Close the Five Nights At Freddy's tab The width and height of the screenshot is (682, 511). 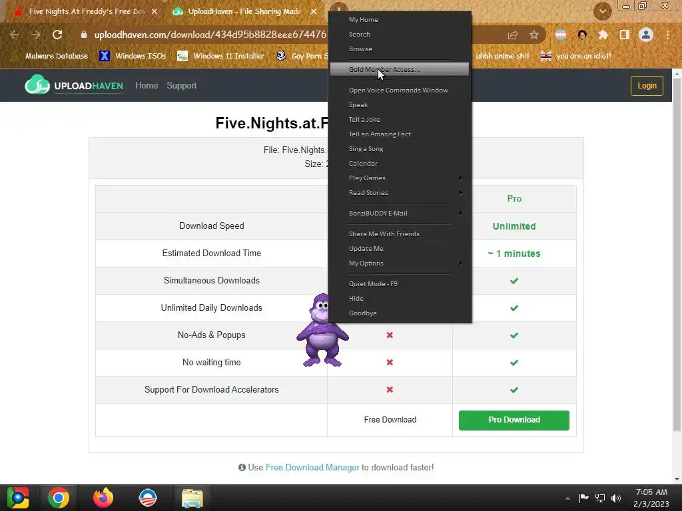pyautogui.click(x=155, y=12)
